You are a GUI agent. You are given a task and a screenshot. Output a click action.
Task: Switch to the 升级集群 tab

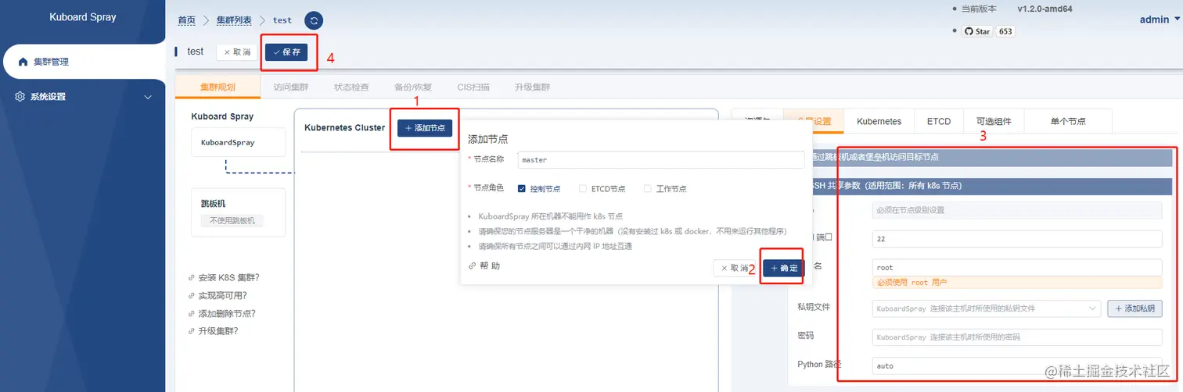(533, 87)
